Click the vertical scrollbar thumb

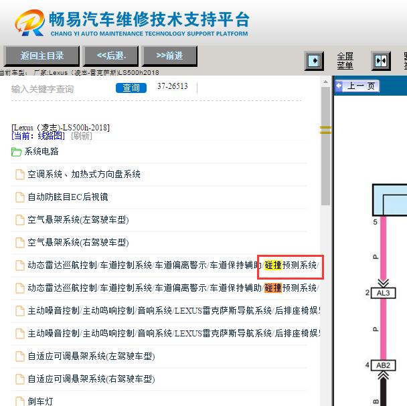[325, 146]
